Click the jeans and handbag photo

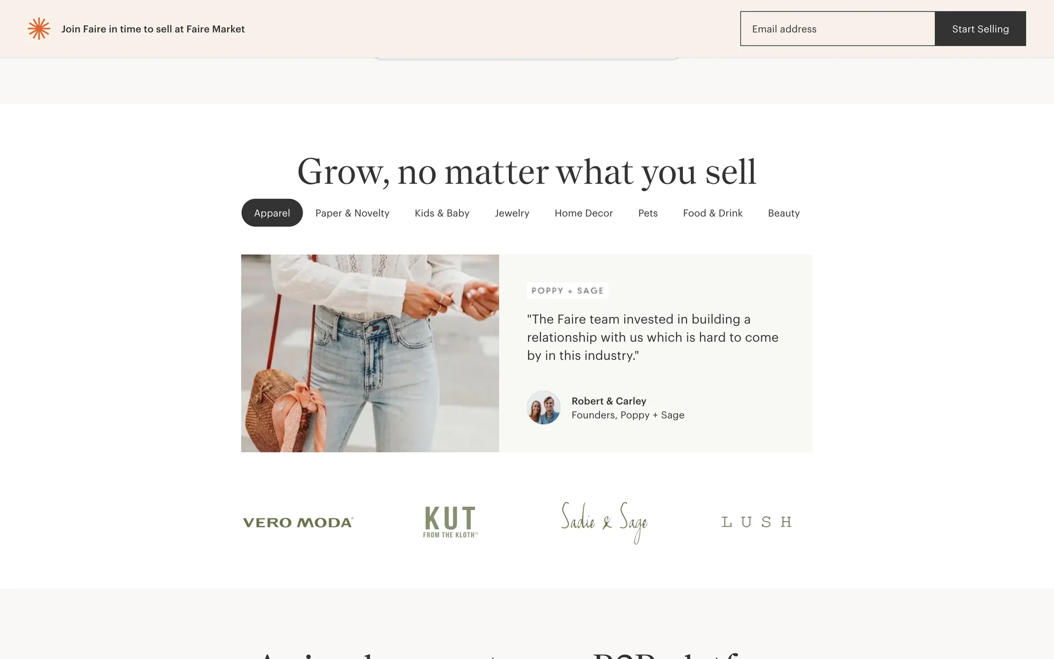[370, 353]
